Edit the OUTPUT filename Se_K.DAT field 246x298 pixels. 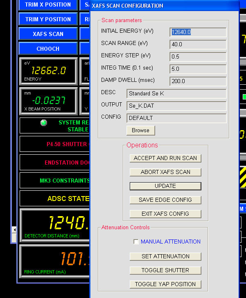pos(176,106)
